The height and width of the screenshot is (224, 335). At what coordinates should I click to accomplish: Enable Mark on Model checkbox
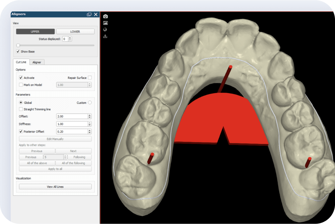click(x=21, y=85)
